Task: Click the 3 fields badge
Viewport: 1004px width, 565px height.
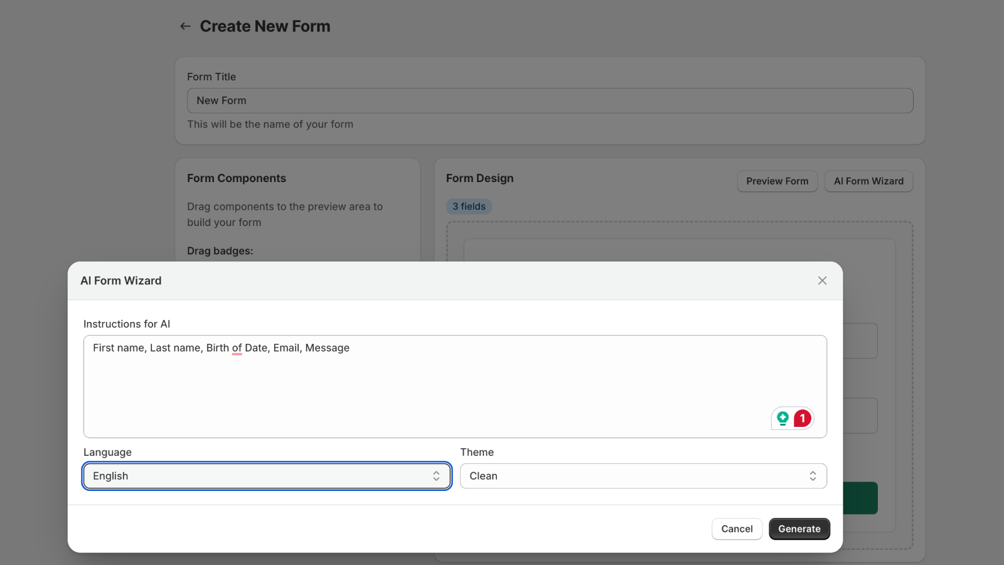Action: tap(469, 207)
